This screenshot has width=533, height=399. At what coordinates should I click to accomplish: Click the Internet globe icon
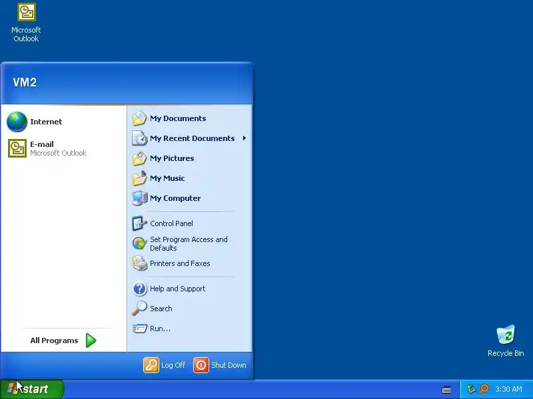17,122
